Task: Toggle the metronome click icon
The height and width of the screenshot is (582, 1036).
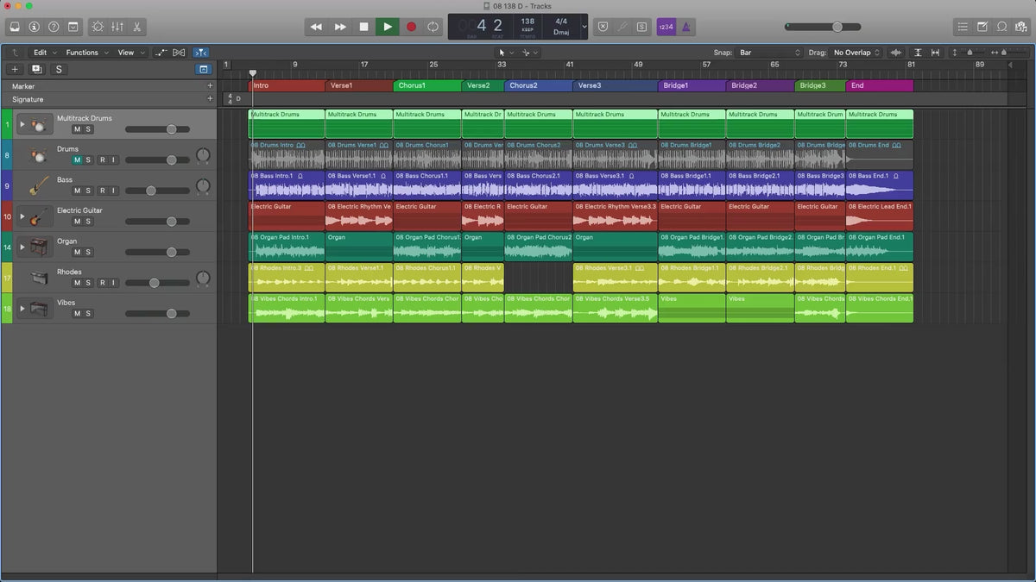Action: pos(686,27)
